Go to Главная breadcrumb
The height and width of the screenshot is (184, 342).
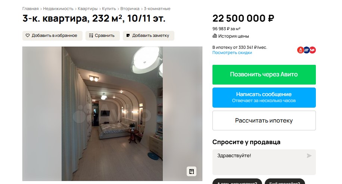[x=31, y=9]
